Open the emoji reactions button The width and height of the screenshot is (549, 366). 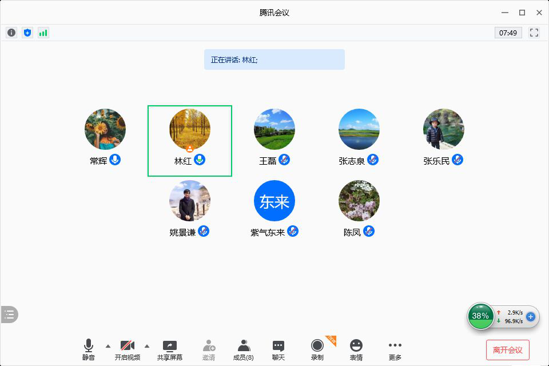pos(356,349)
